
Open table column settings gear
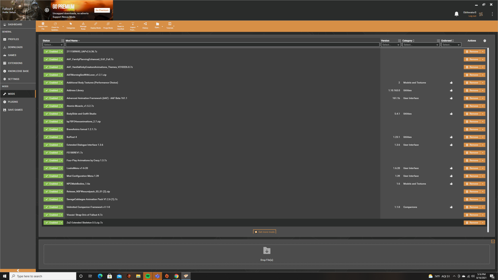[485, 41]
